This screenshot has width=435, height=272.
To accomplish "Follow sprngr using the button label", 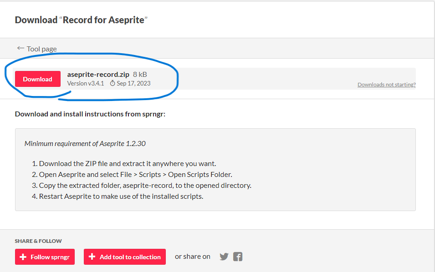I will pyautogui.click(x=50, y=257).
